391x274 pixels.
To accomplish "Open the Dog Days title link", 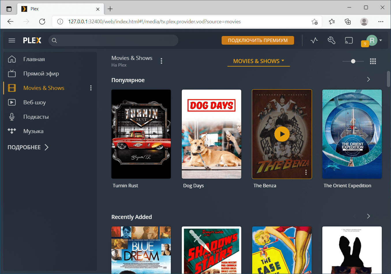I will tap(194, 186).
